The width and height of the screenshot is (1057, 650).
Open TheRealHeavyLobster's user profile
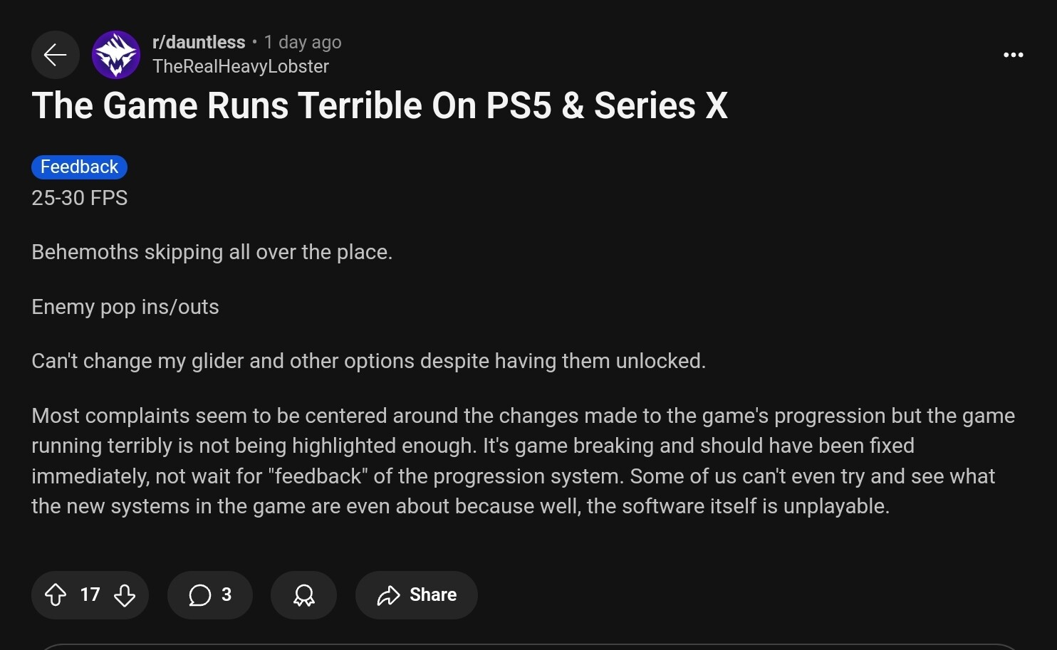pyautogui.click(x=241, y=67)
